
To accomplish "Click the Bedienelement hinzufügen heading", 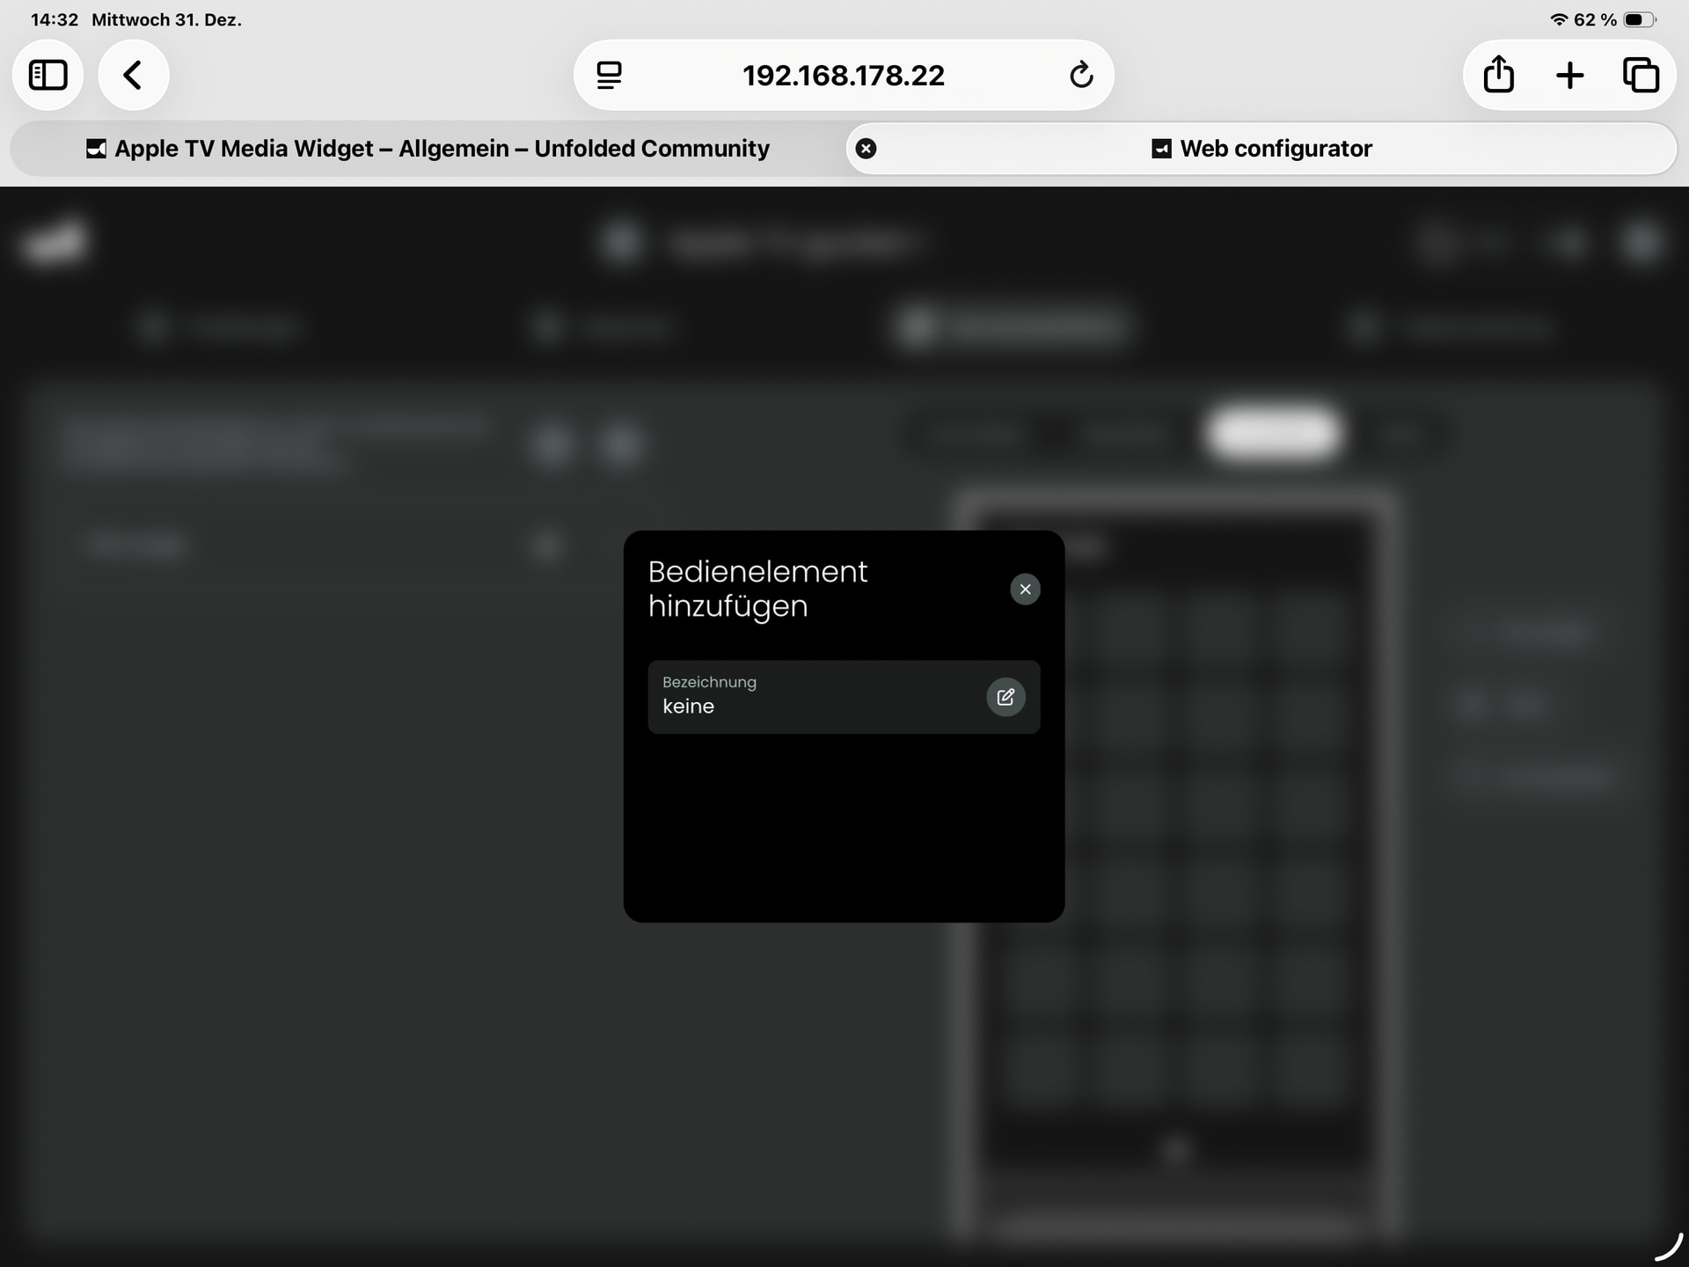I will coord(757,589).
